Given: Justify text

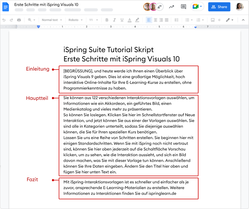Looking at the screenshot, I should click(166, 20).
